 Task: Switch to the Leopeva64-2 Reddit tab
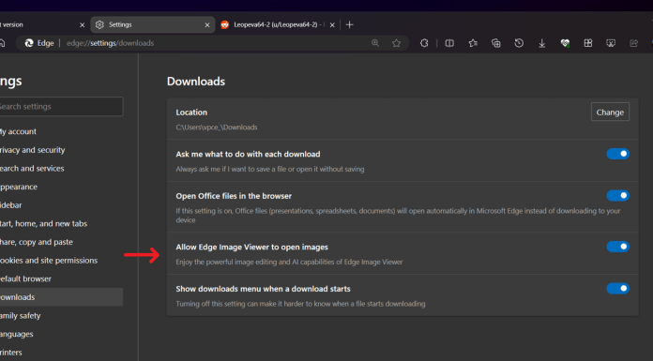[x=279, y=24]
